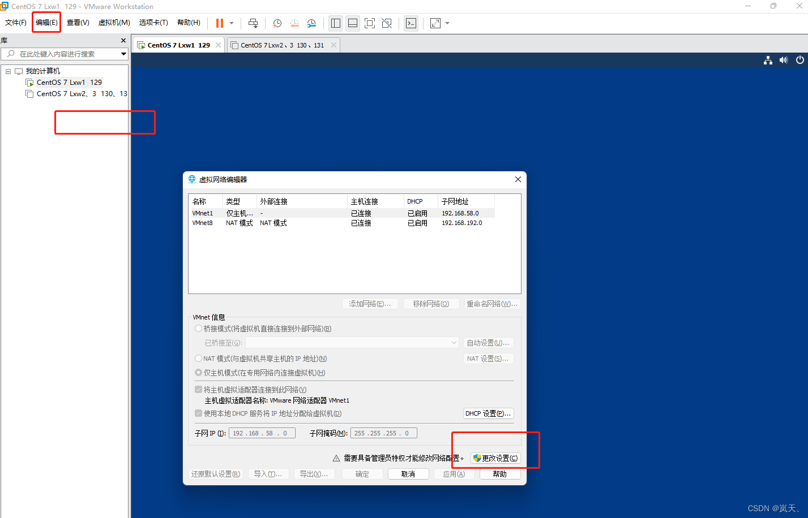Screen dimensions: 808x518
Task: Select the 仅主机模式 radio button
Action: point(198,373)
